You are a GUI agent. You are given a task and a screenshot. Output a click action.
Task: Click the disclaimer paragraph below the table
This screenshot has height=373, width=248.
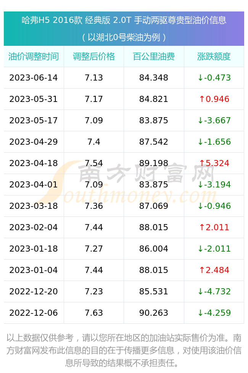[x=124, y=350]
